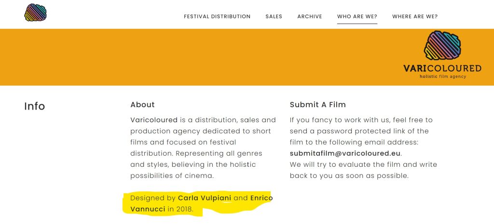
Task: Click the submitafilm@varicoloured.eu email address
Action: tap(345, 153)
